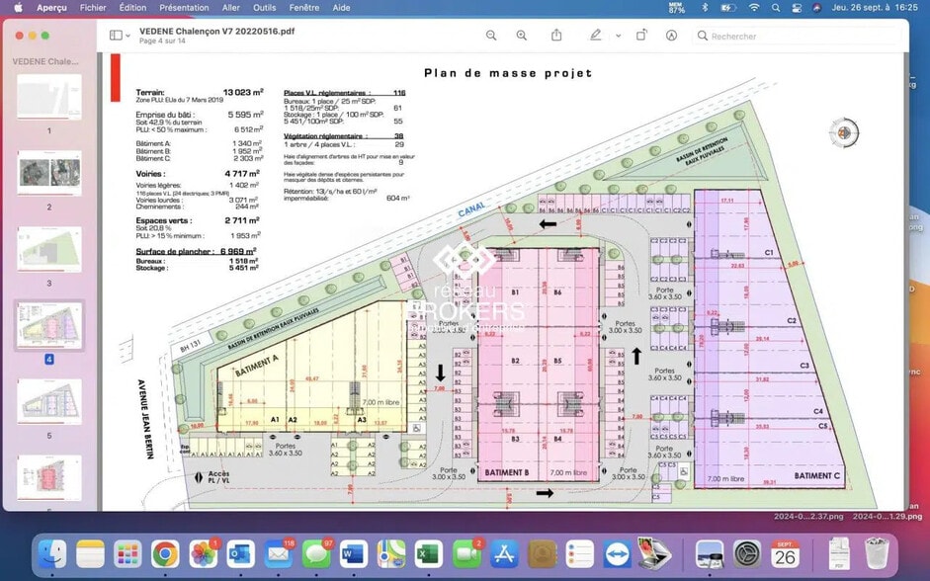Click the Wi-Fi status icon
The image size is (930, 581).
click(754, 7)
